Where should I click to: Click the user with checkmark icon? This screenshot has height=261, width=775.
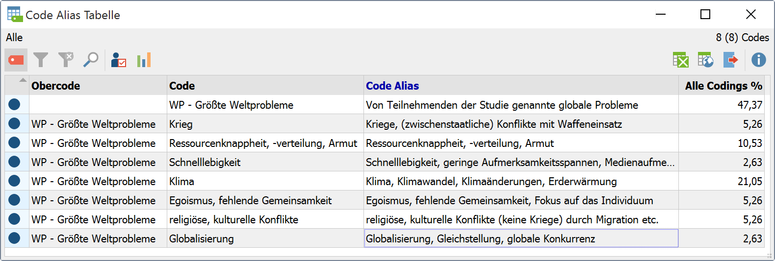coord(118,60)
